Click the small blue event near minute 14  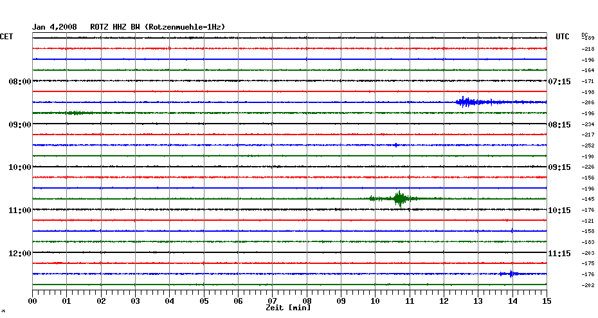[511, 274]
